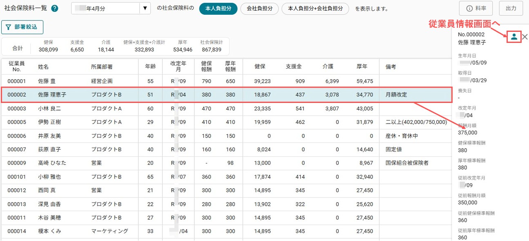Open the 料率 rates button

482,8
